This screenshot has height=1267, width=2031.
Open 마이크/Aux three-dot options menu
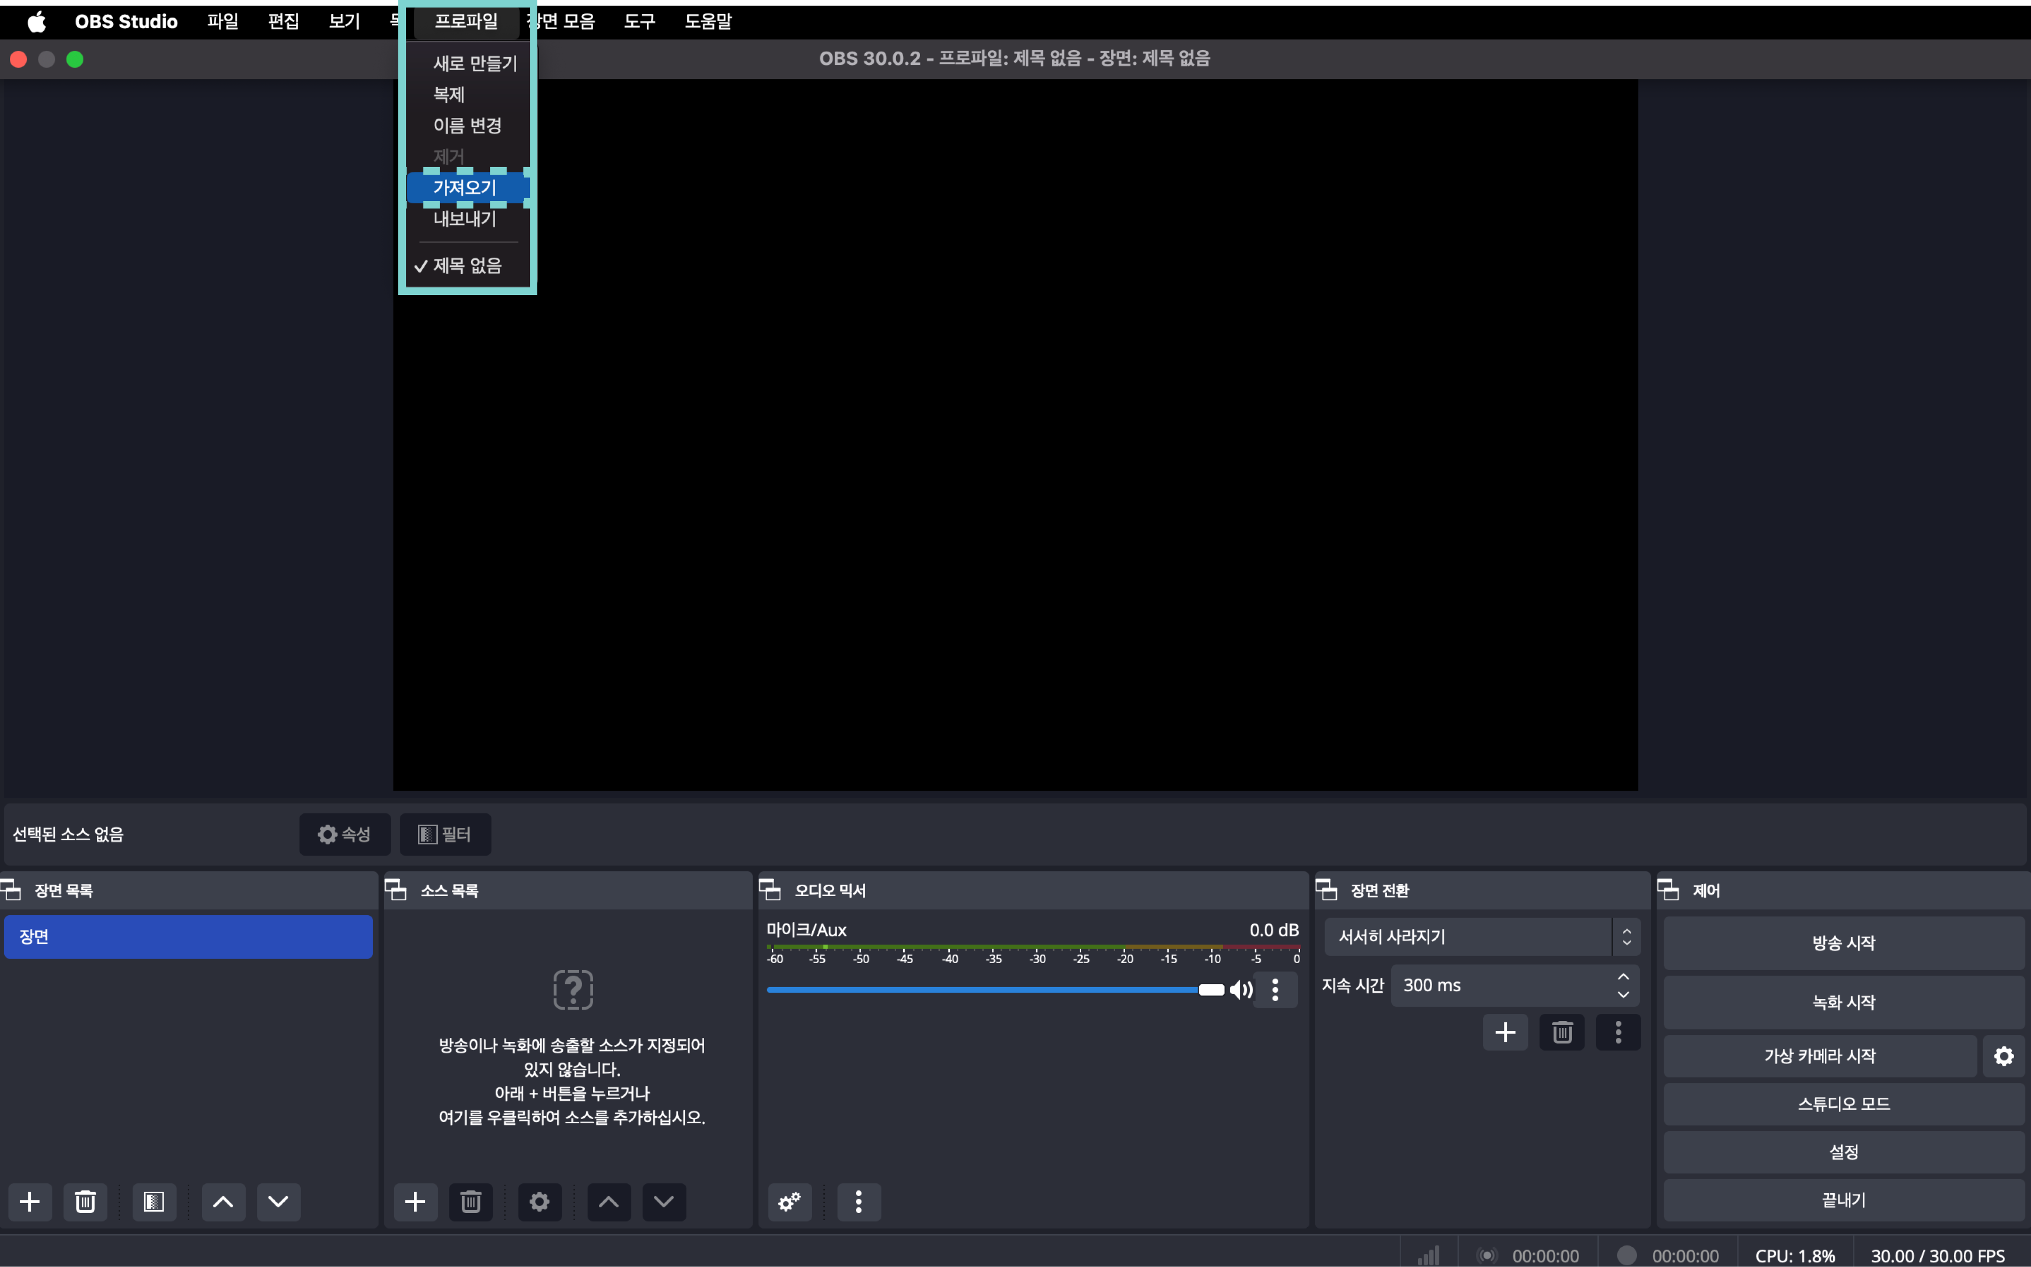pyautogui.click(x=1275, y=989)
